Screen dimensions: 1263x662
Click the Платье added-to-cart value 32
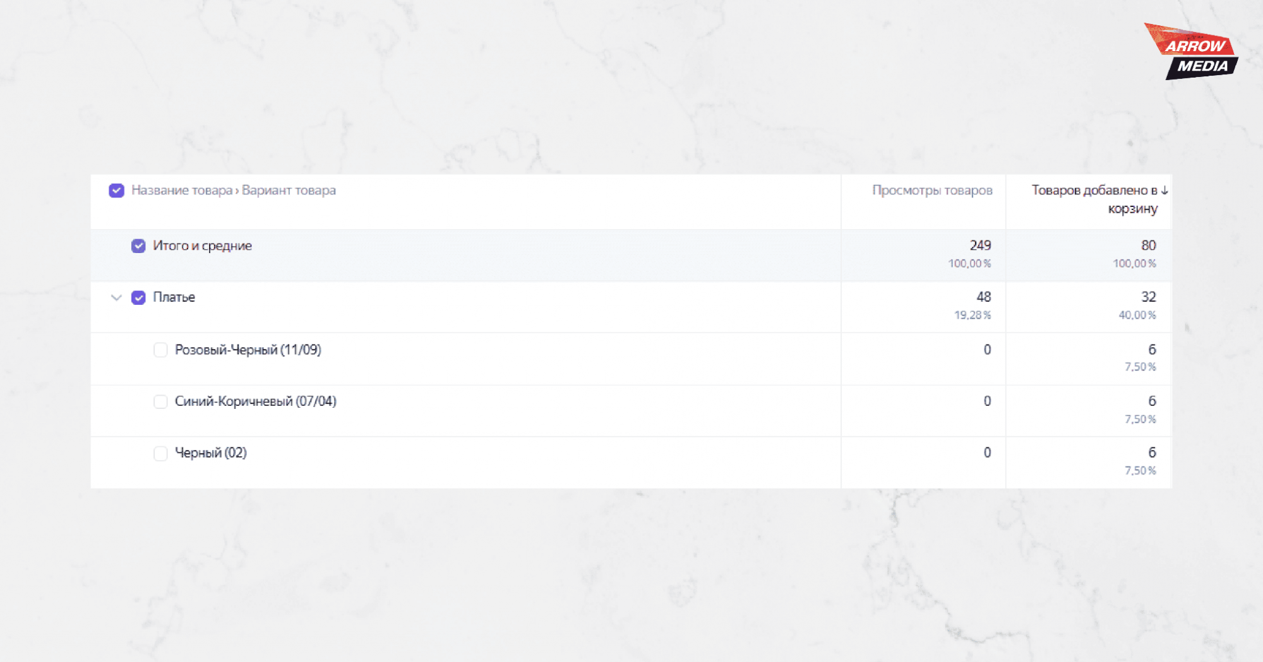1149,297
